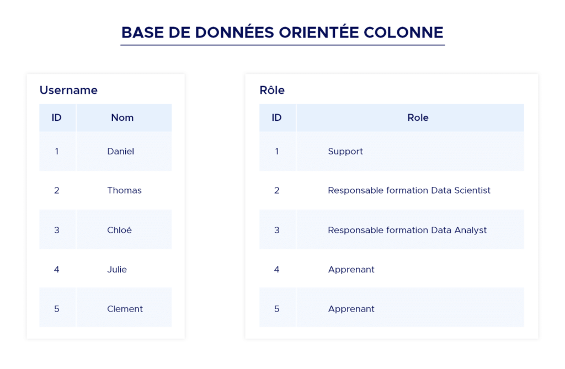Select the Clement name cell
Viewport: 565px width, 369px height.
point(125,309)
